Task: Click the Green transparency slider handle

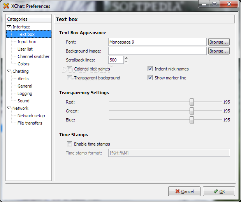Action: click(192, 111)
